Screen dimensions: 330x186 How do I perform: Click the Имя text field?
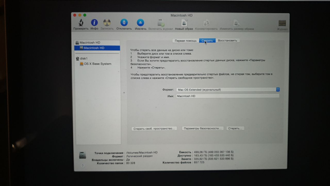228,96
